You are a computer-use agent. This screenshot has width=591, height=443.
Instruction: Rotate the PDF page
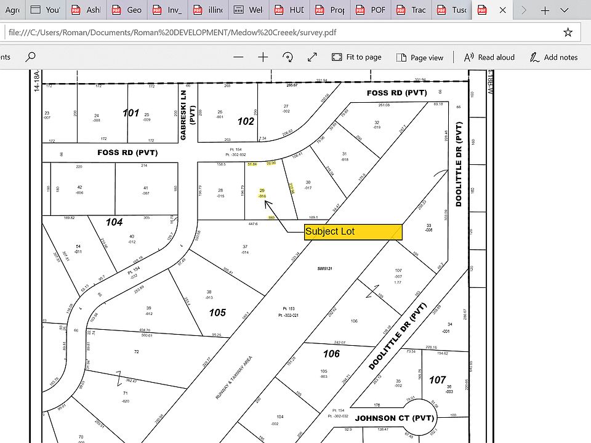pyautogui.click(x=287, y=57)
